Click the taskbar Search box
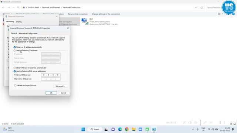 pos(95,129)
